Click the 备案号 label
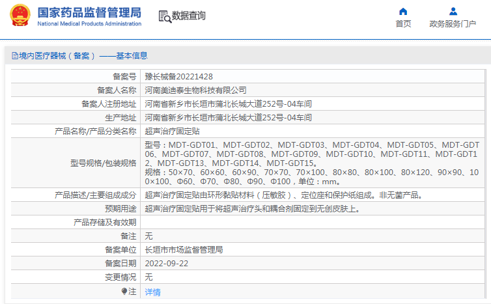The image size is (491, 304). [x=124, y=77]
